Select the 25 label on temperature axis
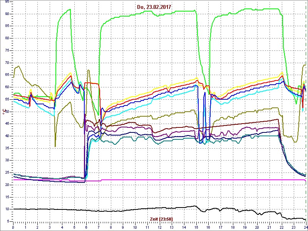Image resolution: width=308 pixels, height=231 pixels. pos(7,172)
